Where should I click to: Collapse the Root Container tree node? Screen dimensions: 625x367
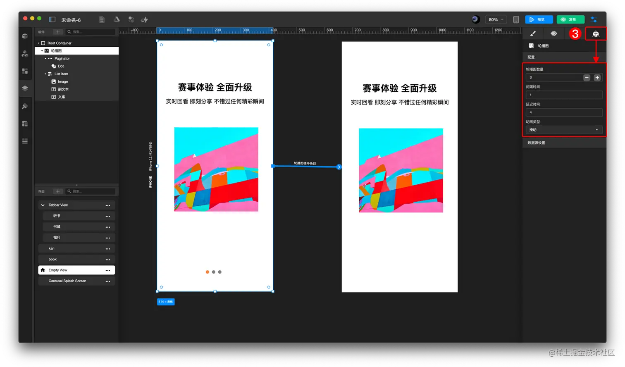tap(38, 43)
